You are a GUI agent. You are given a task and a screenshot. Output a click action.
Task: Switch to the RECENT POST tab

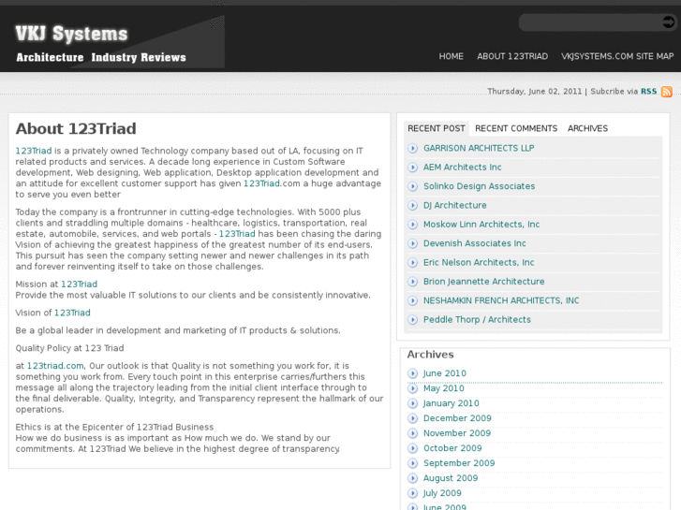tap(437, 128)
